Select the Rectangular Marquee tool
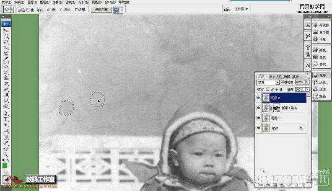Screen dimensions: 332x191 [6, 36]
